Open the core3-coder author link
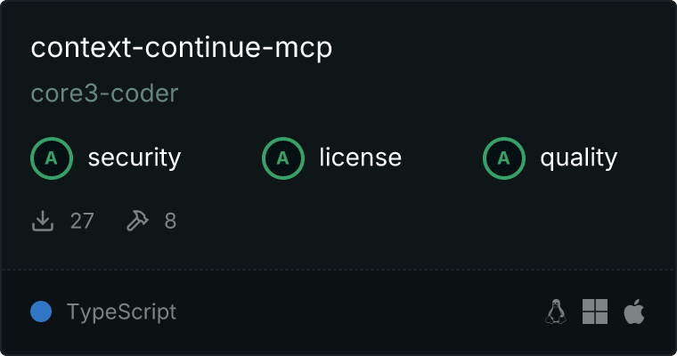This screenshot has width=677, height=356. 104,93
